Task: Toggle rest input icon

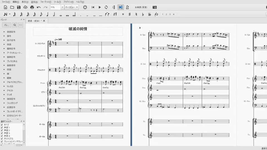Action: pos(115,14)
